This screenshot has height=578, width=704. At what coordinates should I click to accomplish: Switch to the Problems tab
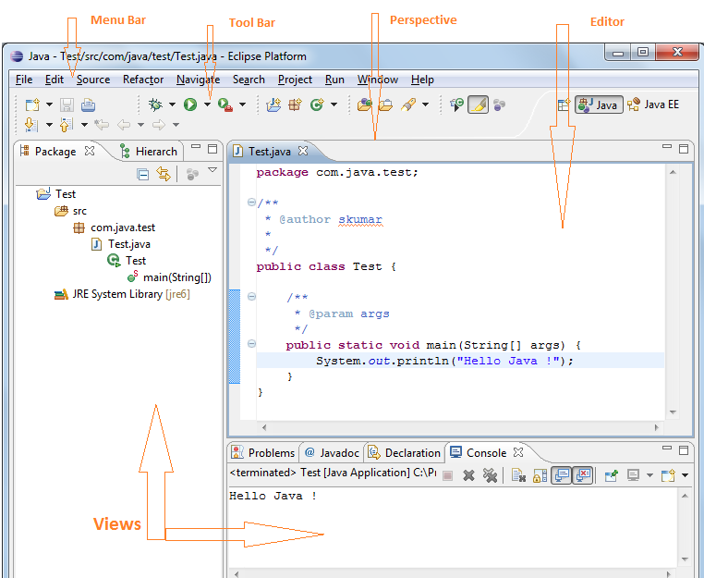pyautogui.click(x=263, y=452)
